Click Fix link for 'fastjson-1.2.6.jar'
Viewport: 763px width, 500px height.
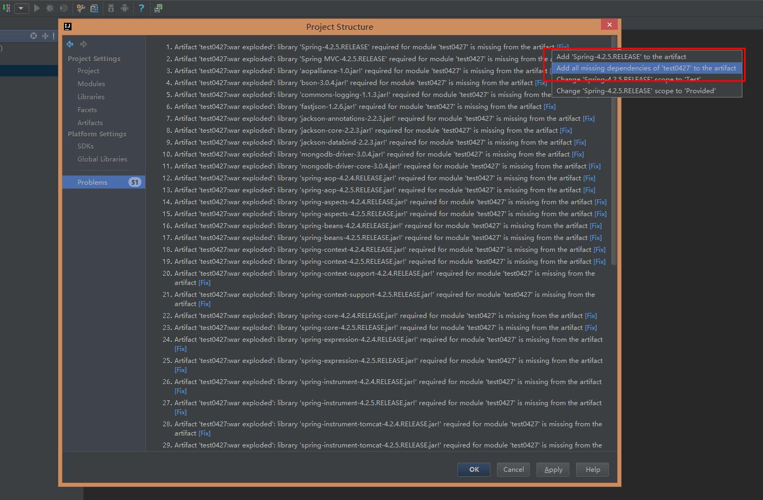(549, 107)
